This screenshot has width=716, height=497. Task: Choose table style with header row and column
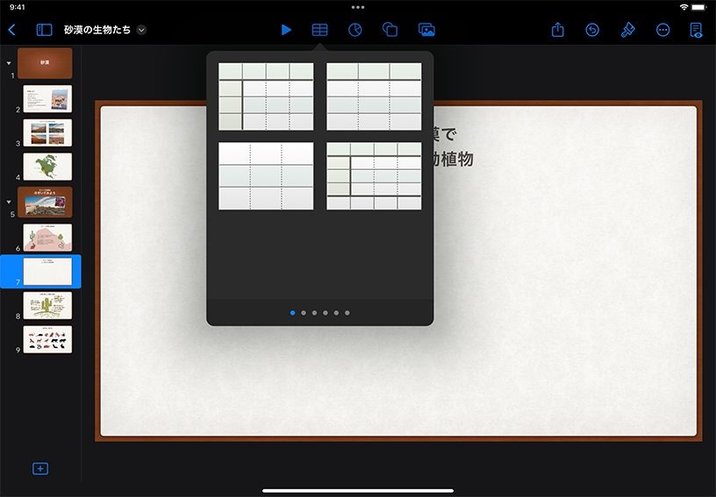click(x=266, y=96)
